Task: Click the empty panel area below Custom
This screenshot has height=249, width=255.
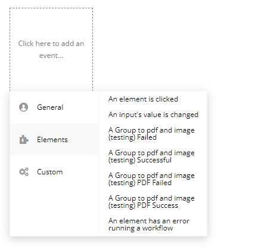Action: (54, 212)
